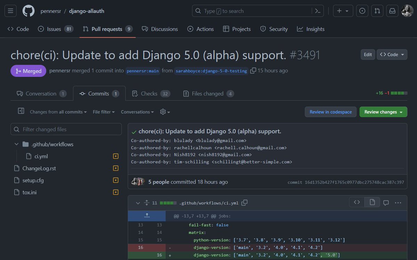Open the Files changed tab
Image resolution: width=417 pixels, height=260 pixels.
pos(208,94)
